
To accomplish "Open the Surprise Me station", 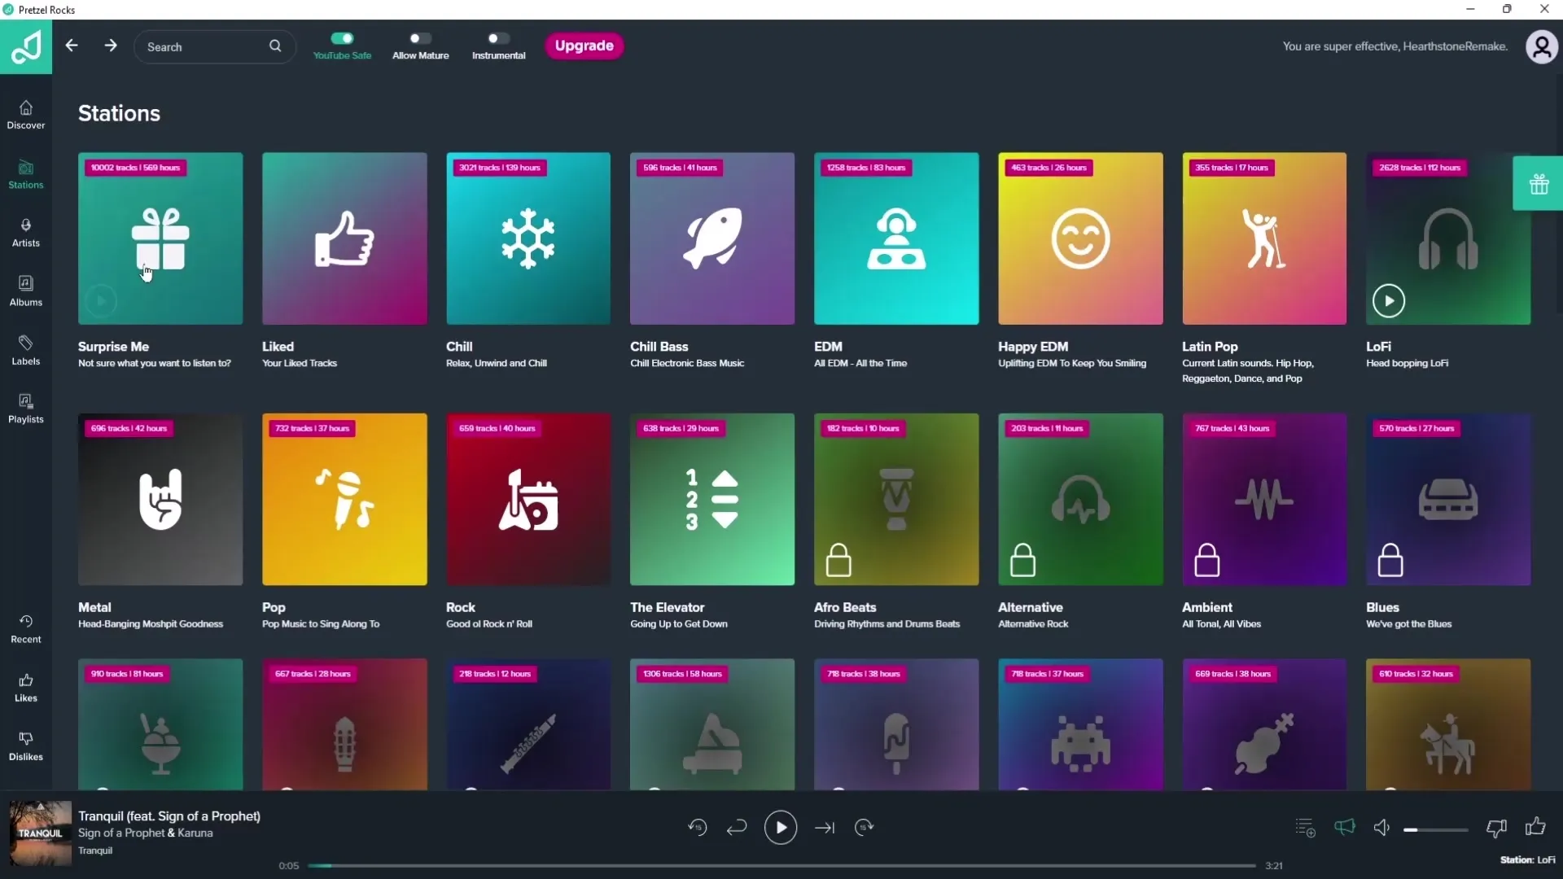I will click(x=161, y=238).
